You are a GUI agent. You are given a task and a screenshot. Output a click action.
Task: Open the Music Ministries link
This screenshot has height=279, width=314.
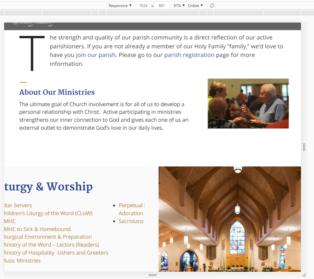(x=22, y=261)
